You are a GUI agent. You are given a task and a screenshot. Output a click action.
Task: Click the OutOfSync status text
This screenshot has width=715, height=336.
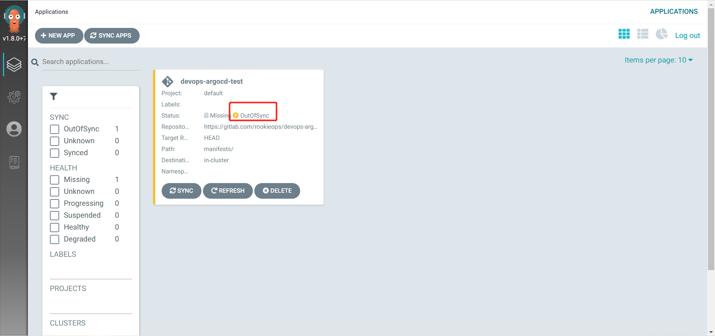pos(255,116)
